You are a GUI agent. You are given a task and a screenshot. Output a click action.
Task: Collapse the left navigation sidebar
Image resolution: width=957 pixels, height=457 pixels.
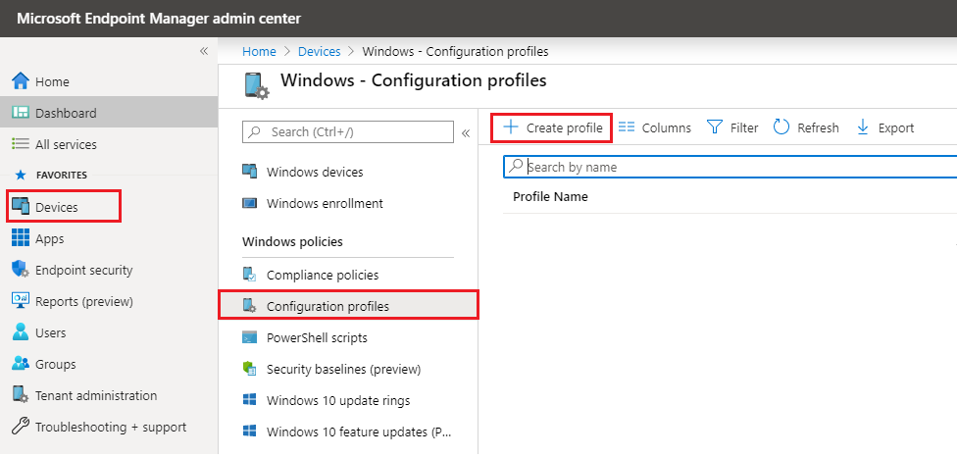point(204,51)
